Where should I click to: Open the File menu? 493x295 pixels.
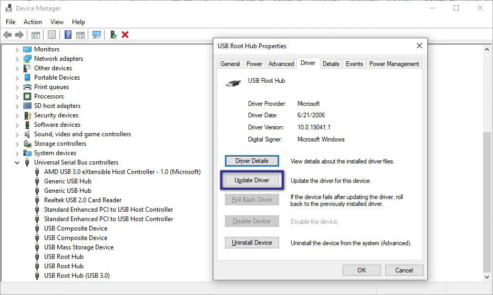[x=11, y=22]
